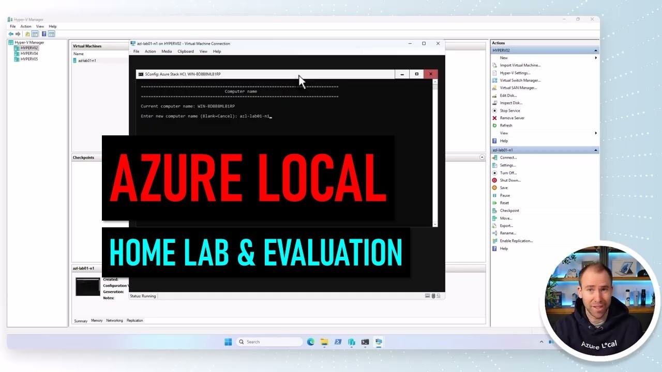This screenshot has height=372, width=662.
Task: Click Connect icon for azl-lab01-n1
Action: tap(494, 158)
